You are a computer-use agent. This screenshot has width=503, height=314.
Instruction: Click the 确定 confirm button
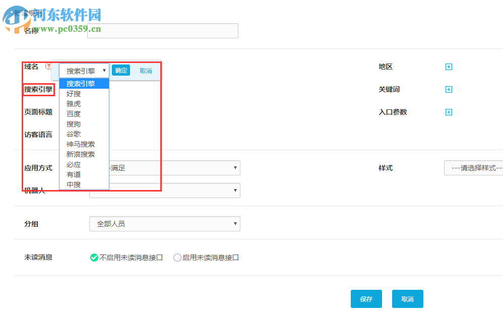121,70
